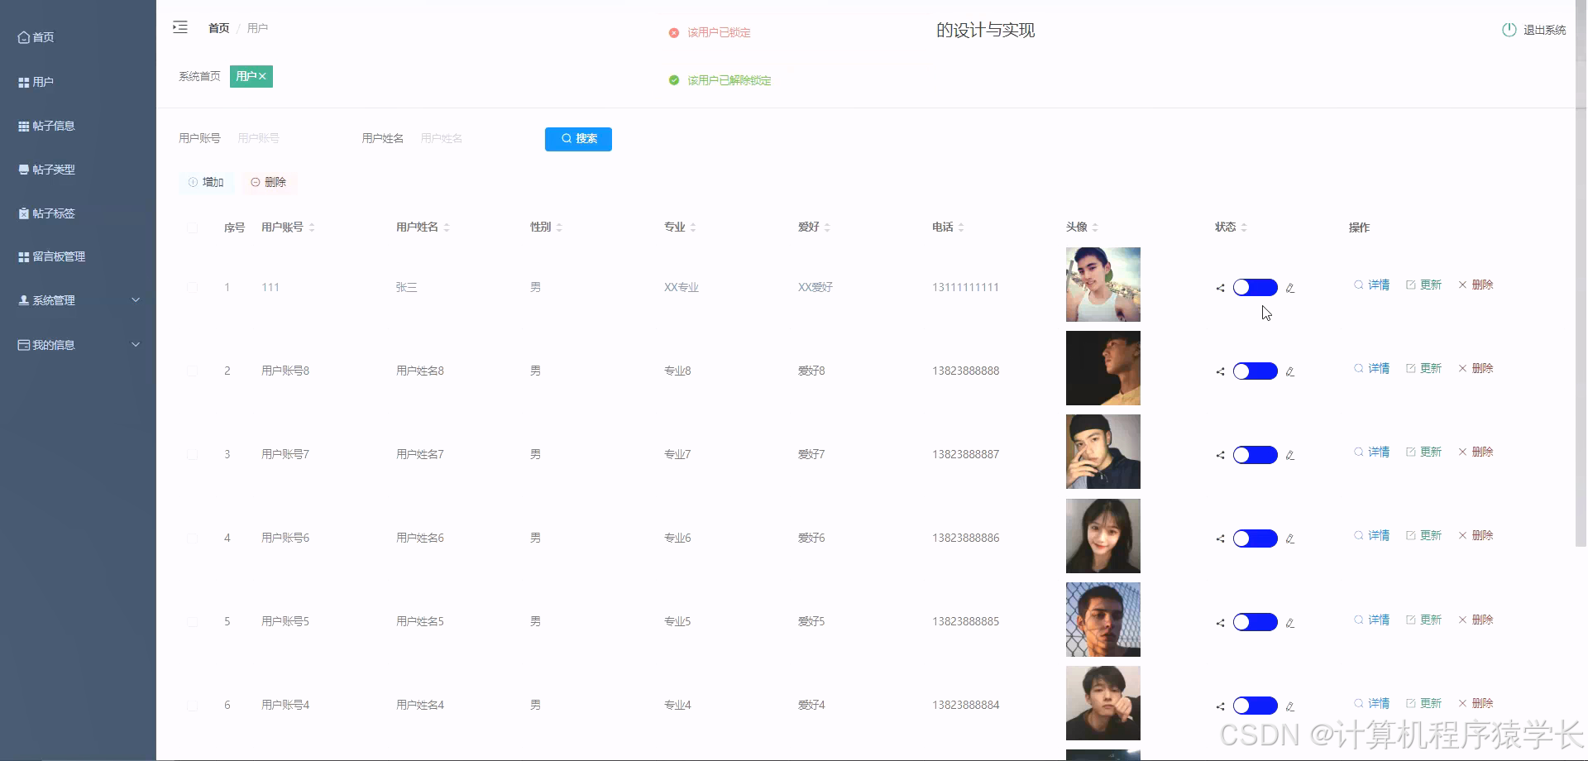Viewport: 1588px width, 761px height.
Task: Select the 用户 sidebar icon
Action: click(23, 81)
